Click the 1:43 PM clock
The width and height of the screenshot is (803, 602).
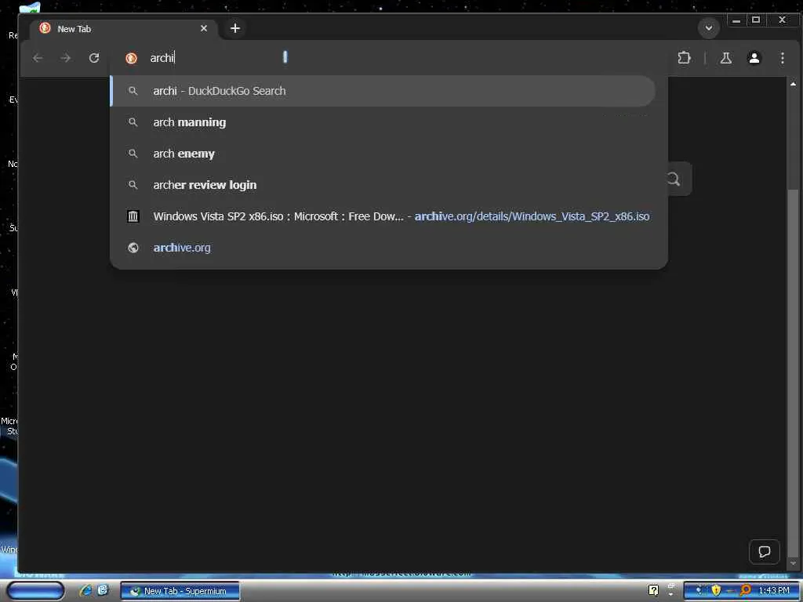pos(774,591)
